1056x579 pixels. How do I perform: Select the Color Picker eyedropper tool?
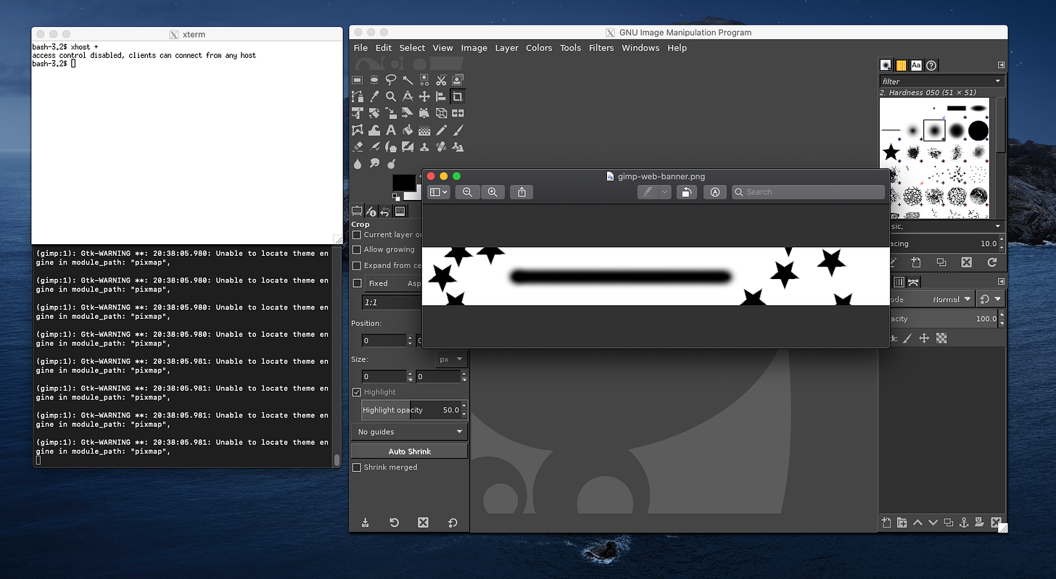coord(374,96)
